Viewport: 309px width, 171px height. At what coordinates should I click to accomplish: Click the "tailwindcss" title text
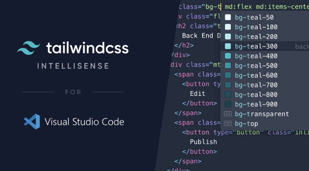87,48
